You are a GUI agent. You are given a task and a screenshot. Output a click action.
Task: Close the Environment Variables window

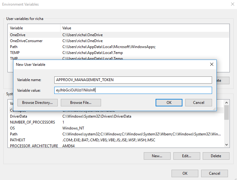[232, 4]
